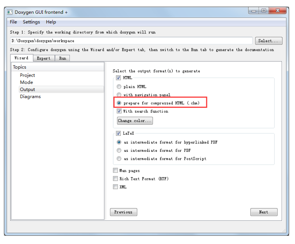Click the working directory path field
The height and width of the screenshot is (244, 295).
131,41
